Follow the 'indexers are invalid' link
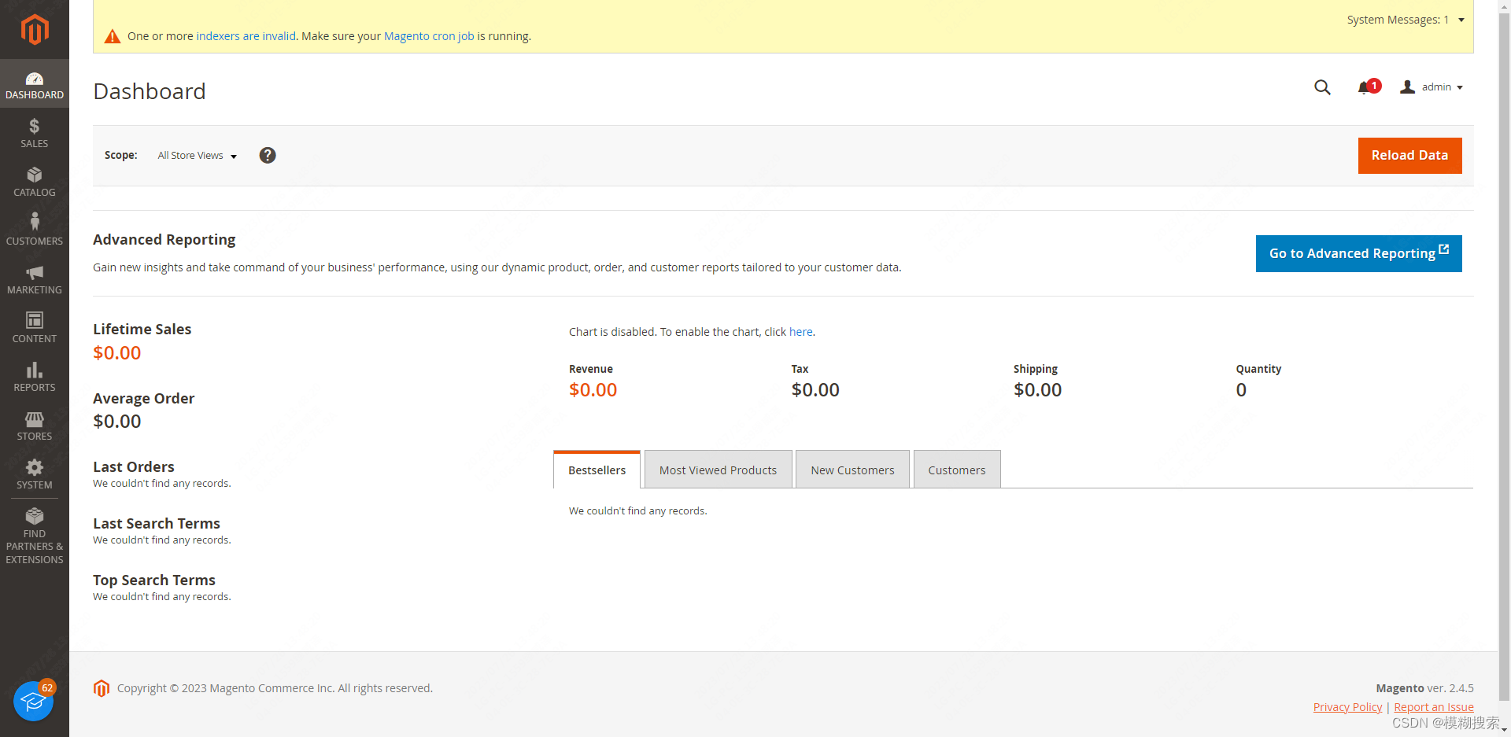Viewport: 1511px width, 737px height. pyautogui.click(x=246, y=36)
